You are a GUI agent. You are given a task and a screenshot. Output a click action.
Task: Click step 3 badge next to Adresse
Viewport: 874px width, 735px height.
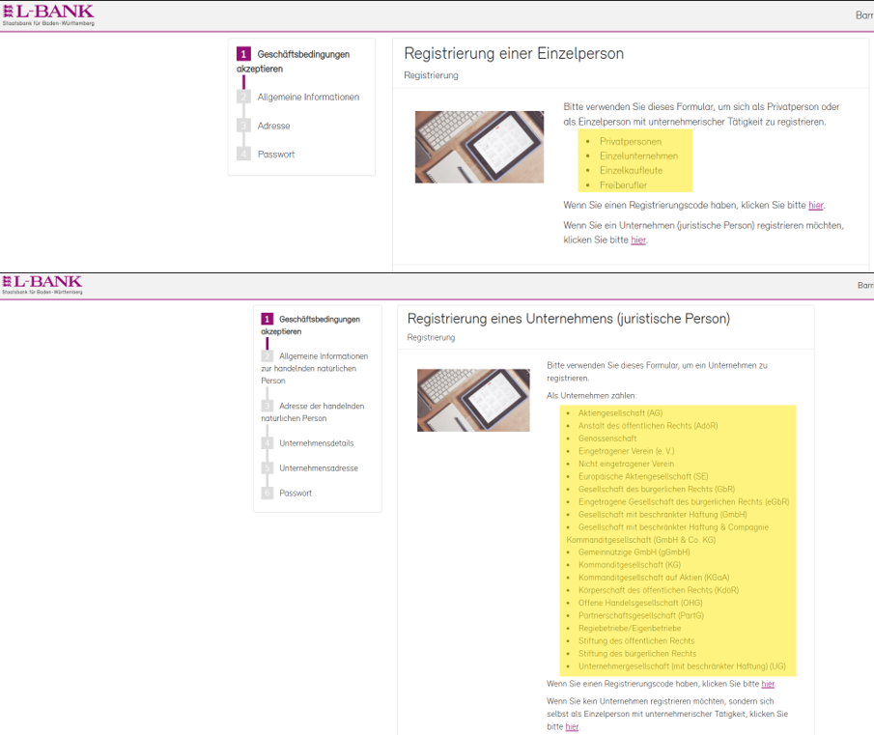(243, 126)
